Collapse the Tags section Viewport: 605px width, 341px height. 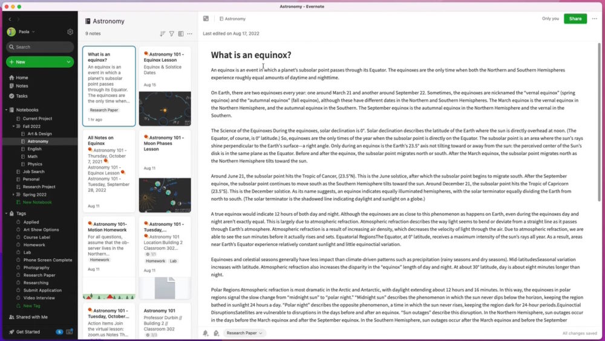7,214
